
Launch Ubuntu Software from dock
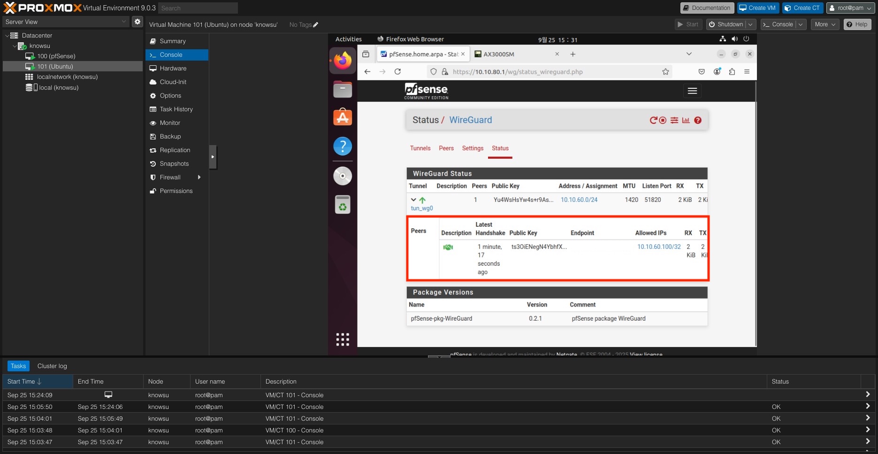[x=343, y=117]
